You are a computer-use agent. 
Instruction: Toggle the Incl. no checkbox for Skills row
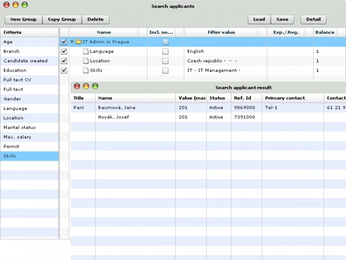[x=165, y=71]
